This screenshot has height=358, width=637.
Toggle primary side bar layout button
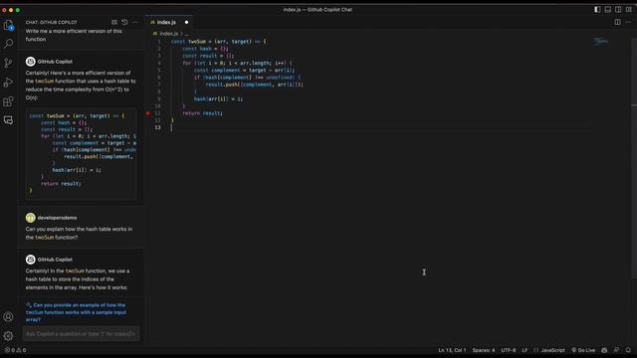597,9
